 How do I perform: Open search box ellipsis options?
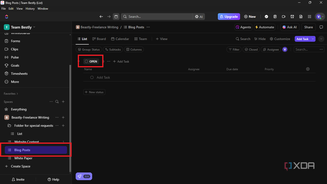pos(321,50)
